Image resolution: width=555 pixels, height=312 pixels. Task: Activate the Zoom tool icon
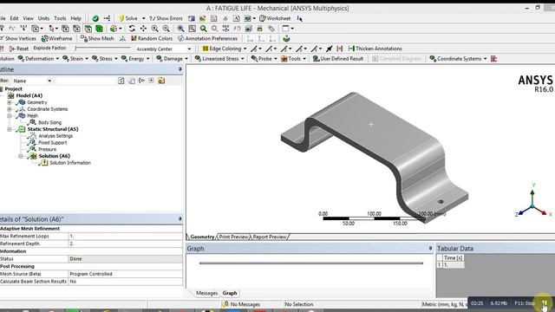point(154,29)
